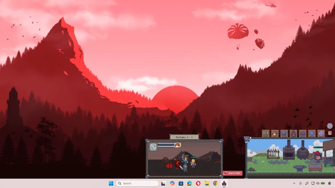Open the volume speaker tray icon
The width and height of the screenshot is (335, 188).
pyautogui.click(x=317, y=183)
